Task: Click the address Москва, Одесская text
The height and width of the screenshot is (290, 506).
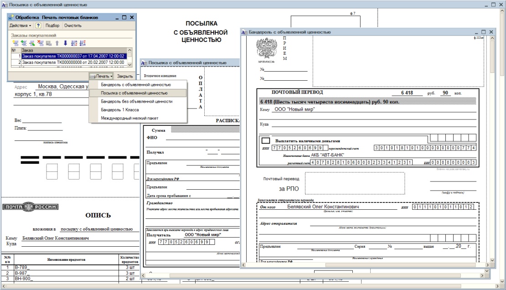Action: [x=63, y=87]
